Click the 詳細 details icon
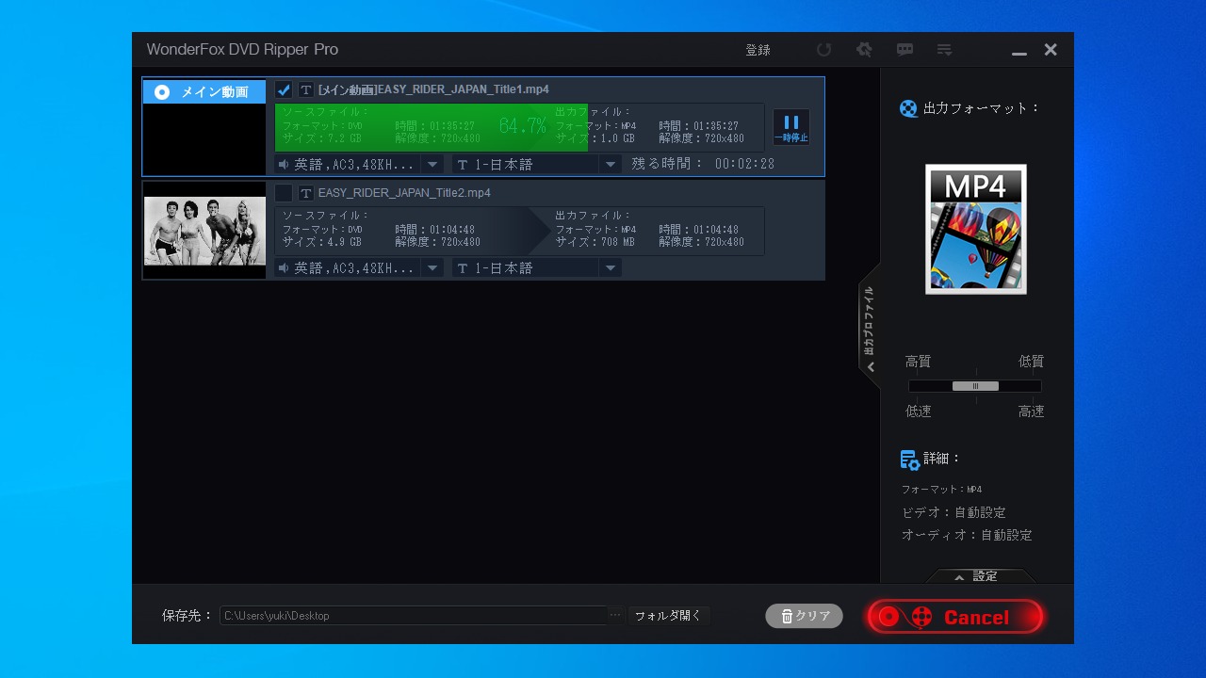 (x=909, y=460)
